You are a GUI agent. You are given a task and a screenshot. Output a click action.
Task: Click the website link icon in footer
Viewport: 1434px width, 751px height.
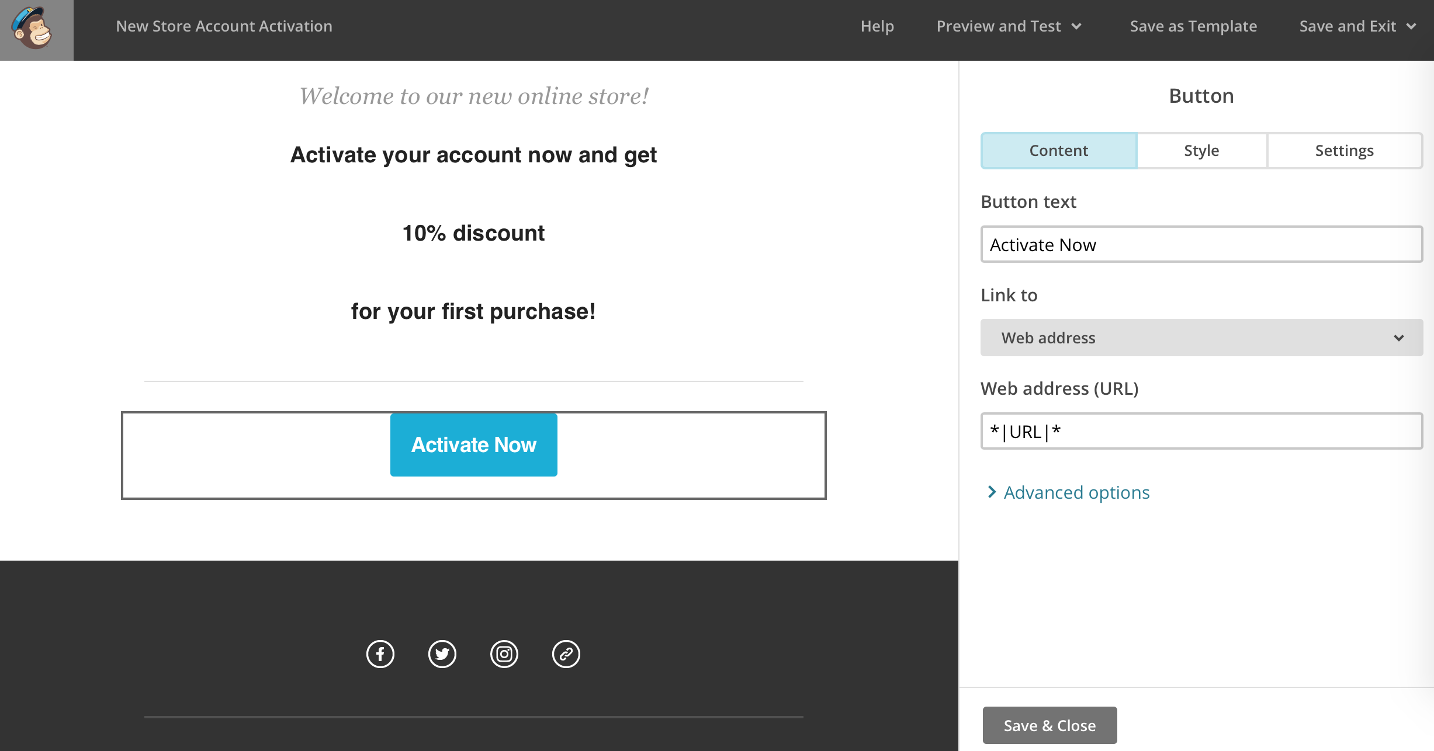[x=566, y=654]
